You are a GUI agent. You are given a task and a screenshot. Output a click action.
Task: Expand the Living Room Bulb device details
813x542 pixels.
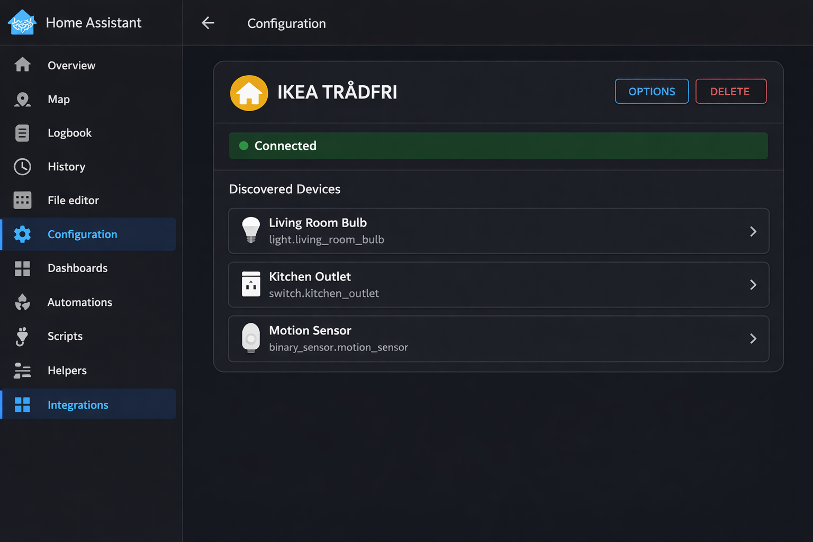coord(753,231)
